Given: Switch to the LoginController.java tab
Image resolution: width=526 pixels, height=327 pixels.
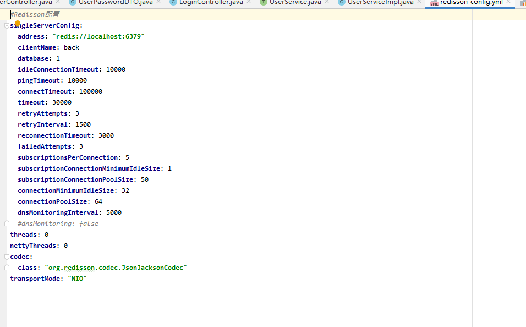Looking at the screenshot, I should coord(211,2).
